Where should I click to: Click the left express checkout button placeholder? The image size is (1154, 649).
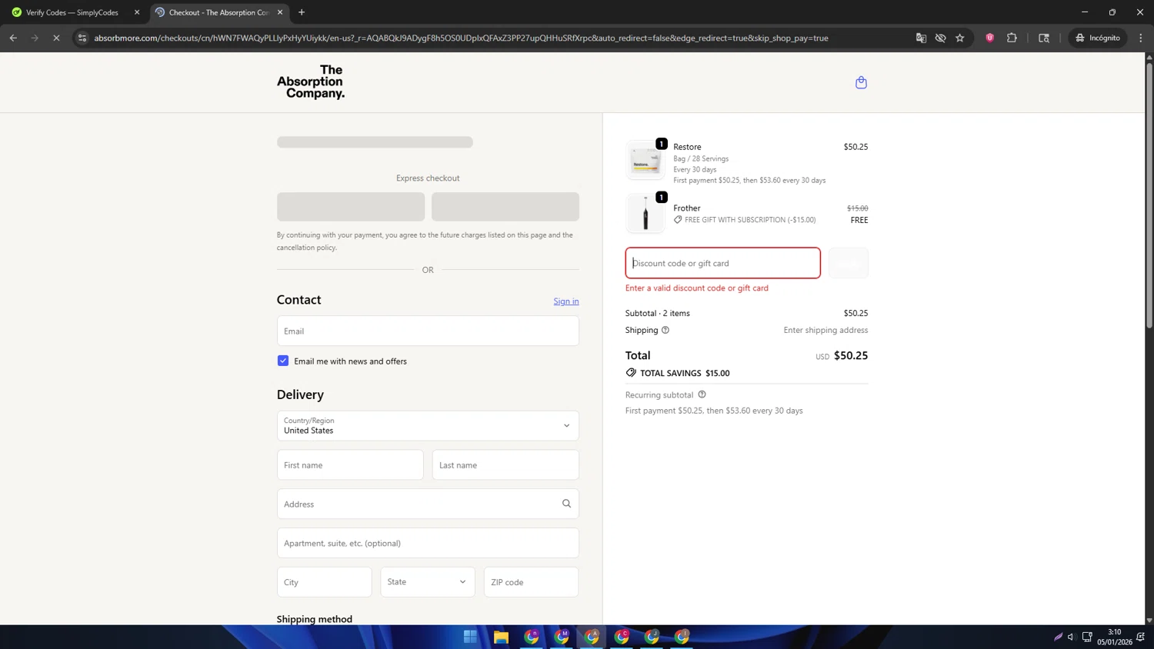point(351,207)
